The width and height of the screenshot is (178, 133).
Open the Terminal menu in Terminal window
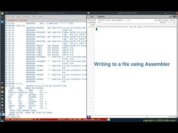click(x=26, y=16)
